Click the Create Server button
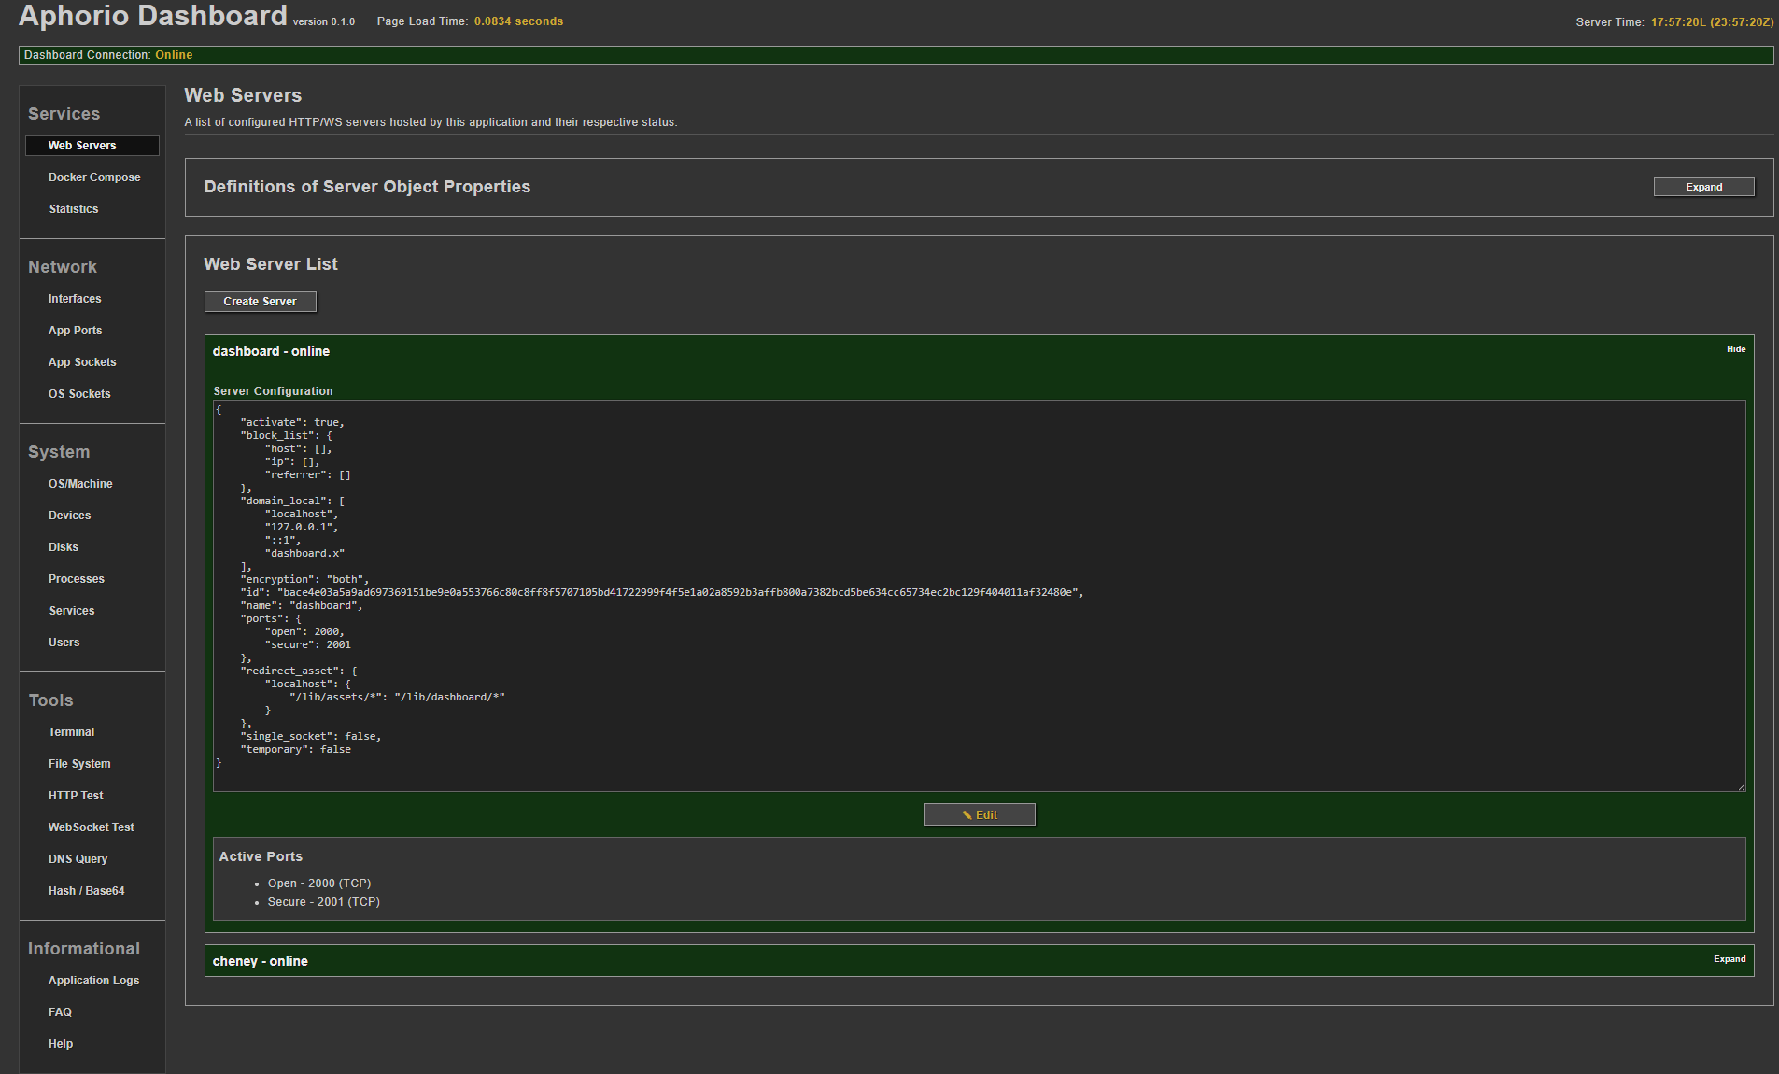This screenshot has width=1779, height=1074. (260, 302)
